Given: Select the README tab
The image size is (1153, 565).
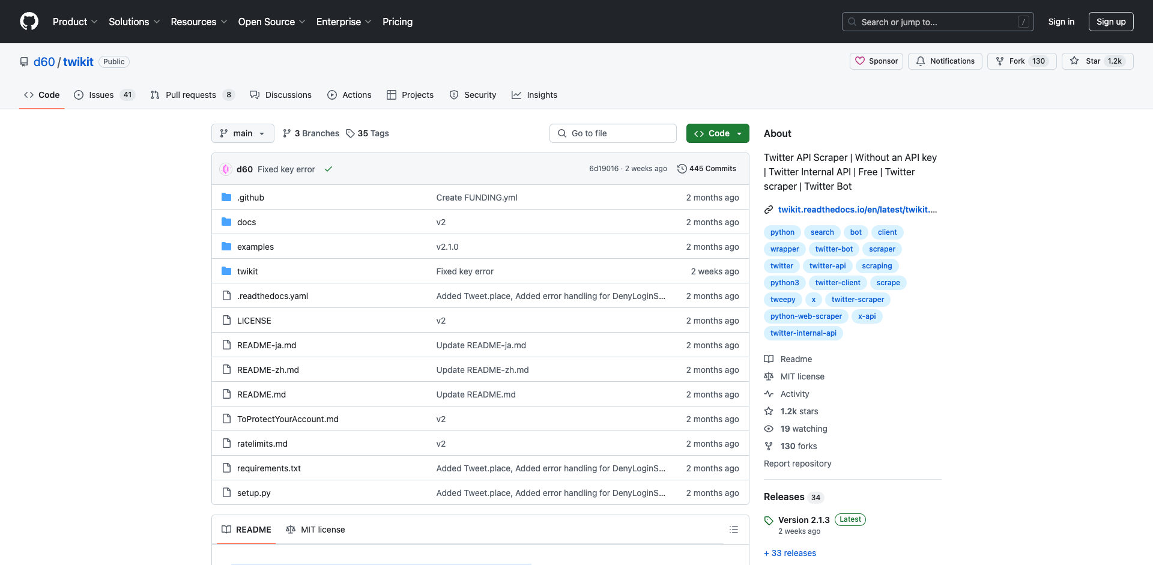Looking at the screenshot, I should tap(246, 530).
